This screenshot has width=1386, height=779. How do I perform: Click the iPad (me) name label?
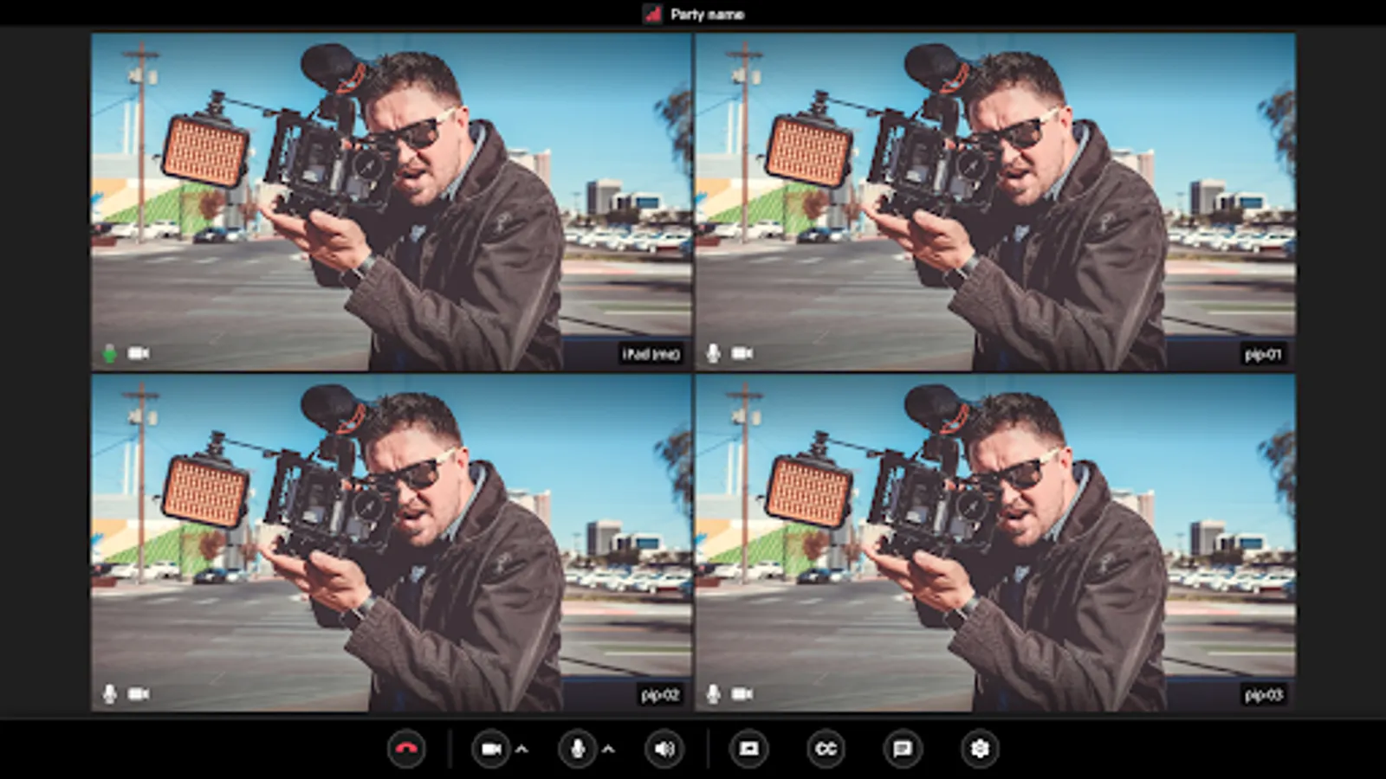(651, 353)
